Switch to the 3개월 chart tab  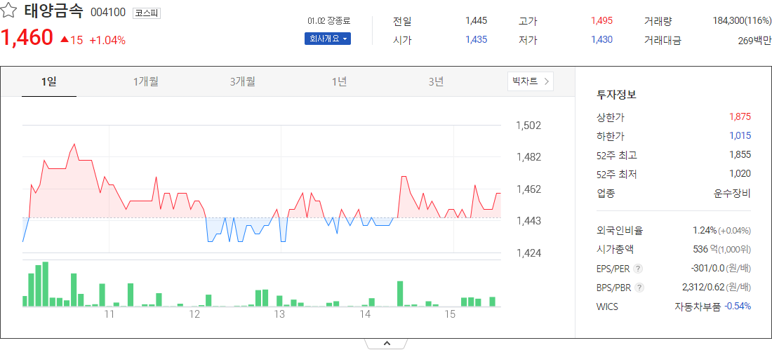pos(242,82)
